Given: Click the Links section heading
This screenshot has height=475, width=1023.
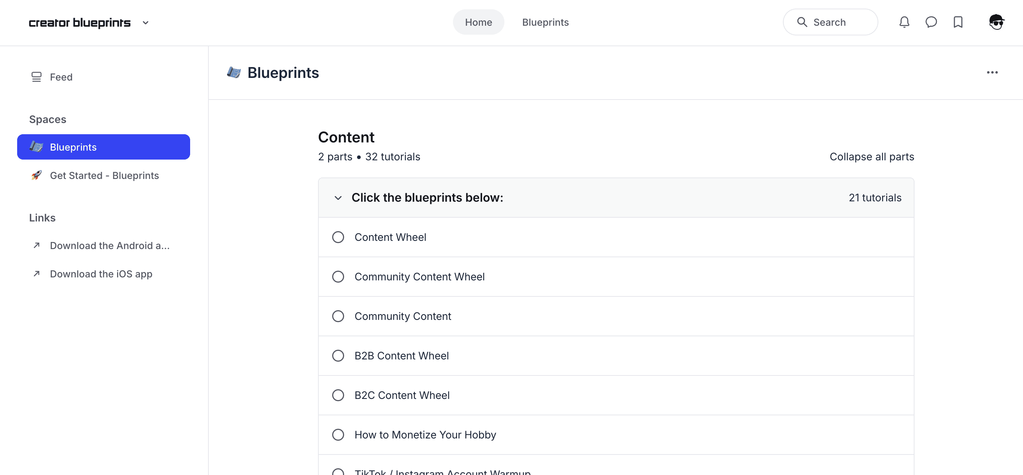Looking at the screenshot, I should click(x=42, y=218).
